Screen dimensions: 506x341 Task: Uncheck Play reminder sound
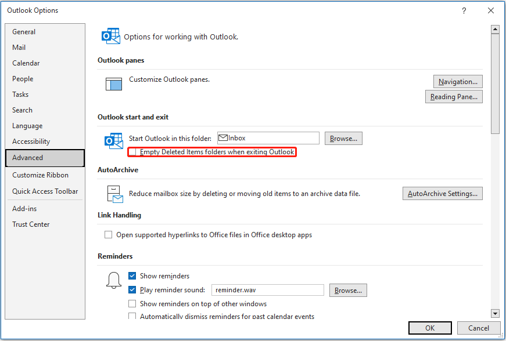(132, 290)
